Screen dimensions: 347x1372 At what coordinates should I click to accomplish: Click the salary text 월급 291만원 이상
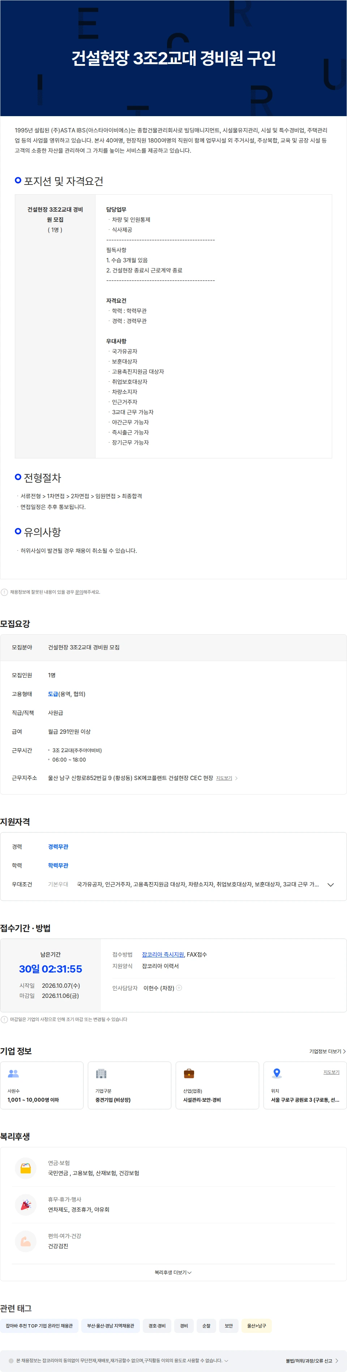(x=69, y=731)
